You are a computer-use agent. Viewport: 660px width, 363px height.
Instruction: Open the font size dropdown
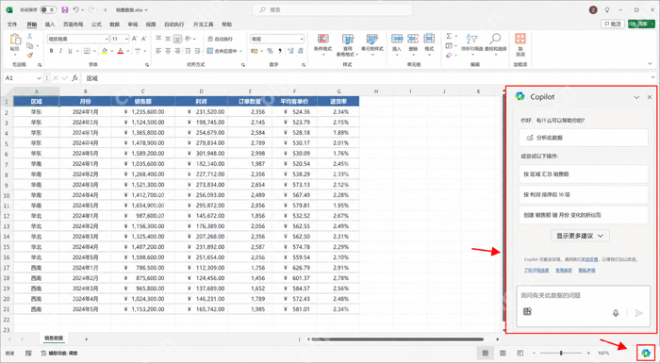[x=126, y=39]
